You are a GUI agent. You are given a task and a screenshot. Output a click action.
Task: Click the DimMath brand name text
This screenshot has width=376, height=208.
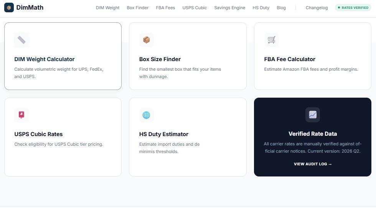tap(30, 7)
